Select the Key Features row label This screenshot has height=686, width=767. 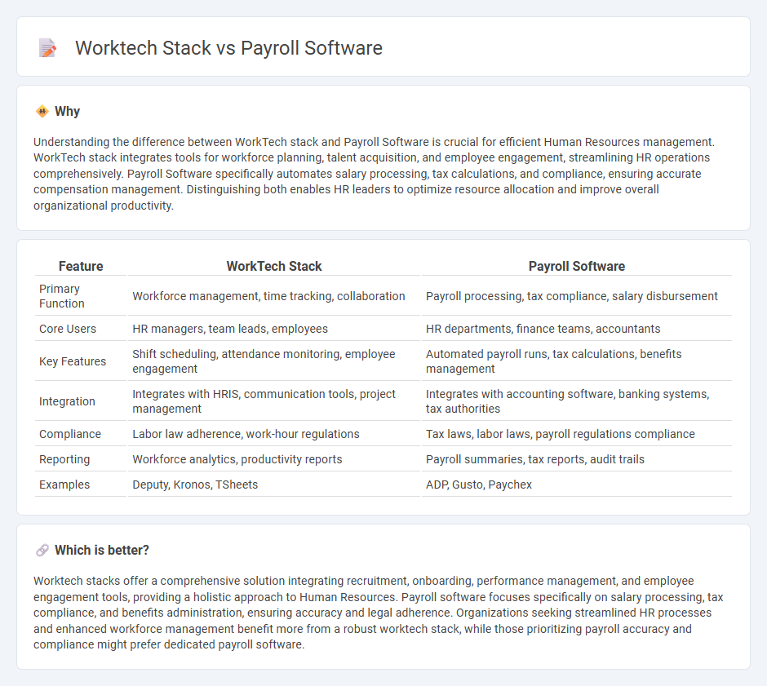point(73,361)
